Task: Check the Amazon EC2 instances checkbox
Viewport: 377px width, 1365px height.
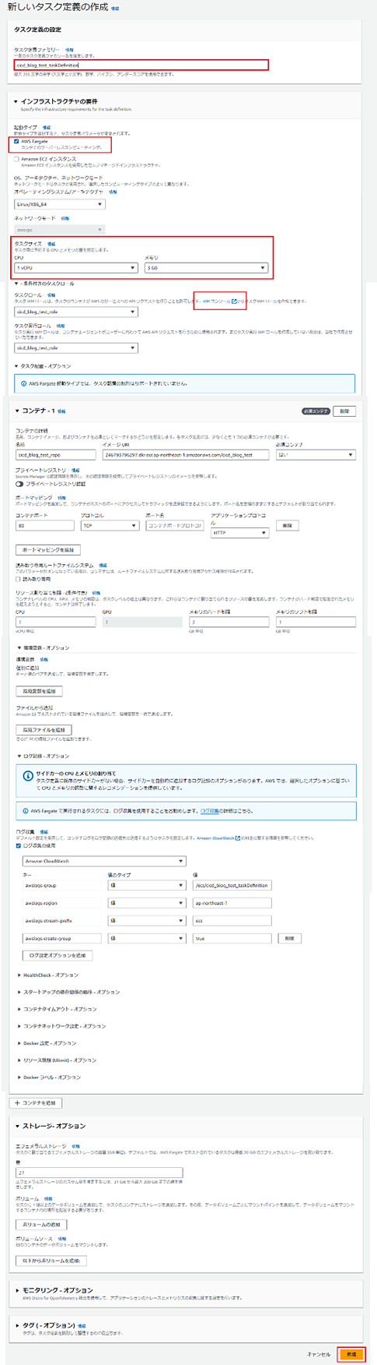Action: coord(17,159)
